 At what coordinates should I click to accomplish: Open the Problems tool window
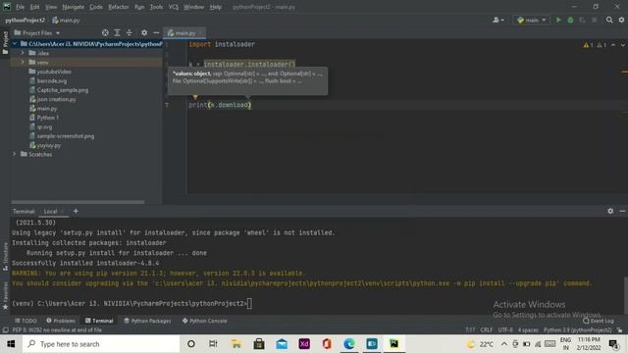point(61,321)
